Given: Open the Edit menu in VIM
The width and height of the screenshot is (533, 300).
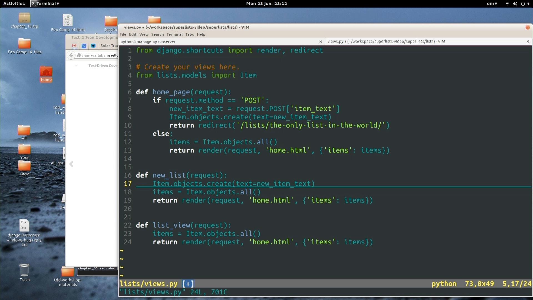Looking at the screenshot, I should pos(133,34).
